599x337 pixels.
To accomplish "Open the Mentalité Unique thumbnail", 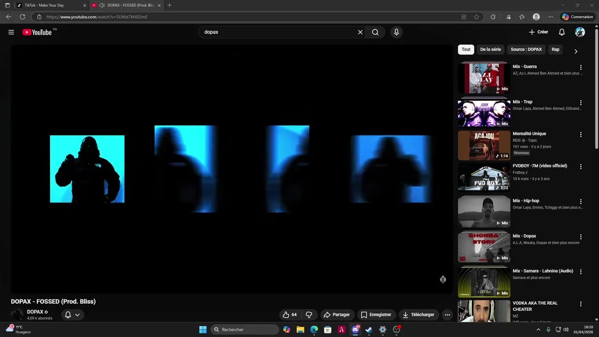I will tap(484, 145).
